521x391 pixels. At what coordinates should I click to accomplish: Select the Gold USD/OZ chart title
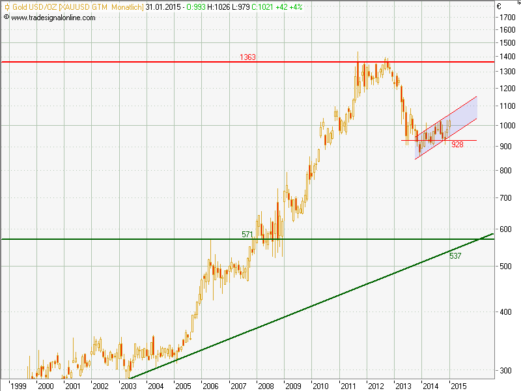35,7
